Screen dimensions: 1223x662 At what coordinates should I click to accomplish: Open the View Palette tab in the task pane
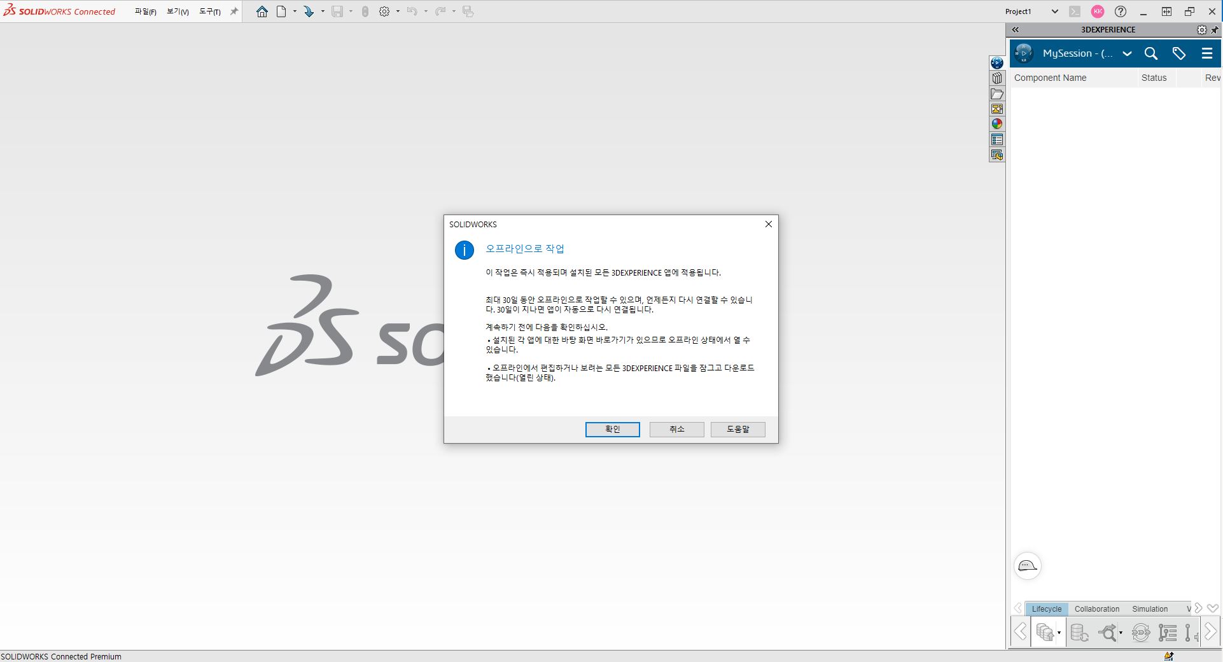coord(997,109)
